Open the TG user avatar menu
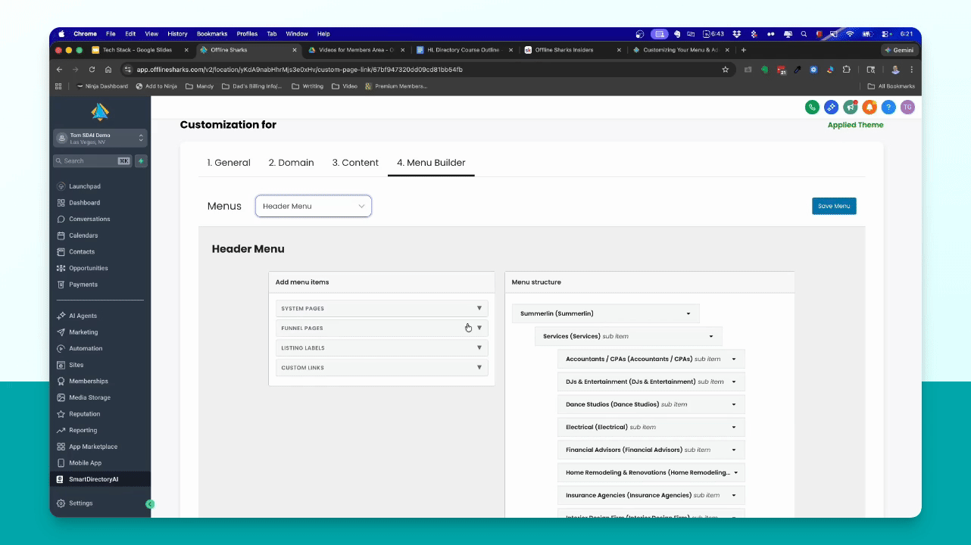971x545 pixels. click(x=907, y=107)
